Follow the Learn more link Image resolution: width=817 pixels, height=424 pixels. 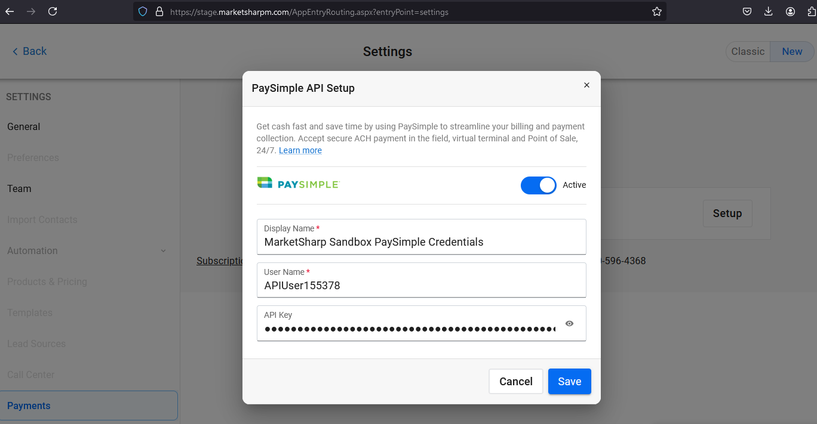[x=300, y=150]
